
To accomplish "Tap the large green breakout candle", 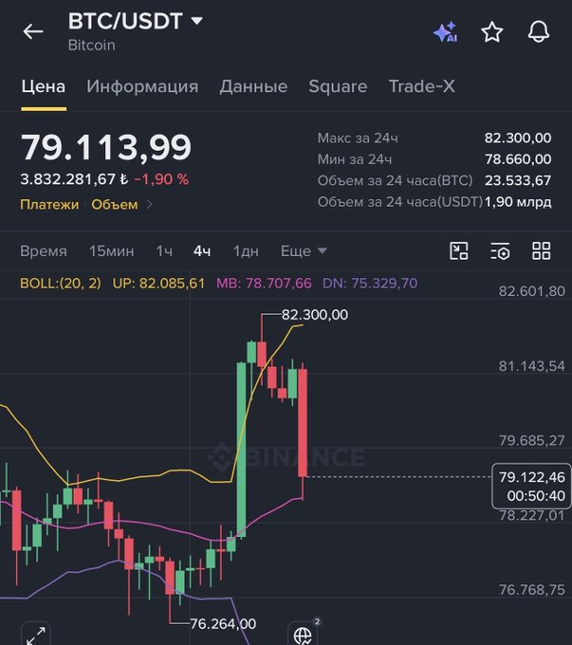I will point(241,450).
